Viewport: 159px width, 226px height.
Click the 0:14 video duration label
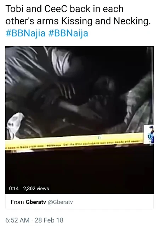click(14, 188)
